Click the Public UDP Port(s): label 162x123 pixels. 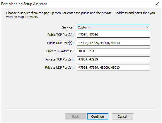coord(60,43)
